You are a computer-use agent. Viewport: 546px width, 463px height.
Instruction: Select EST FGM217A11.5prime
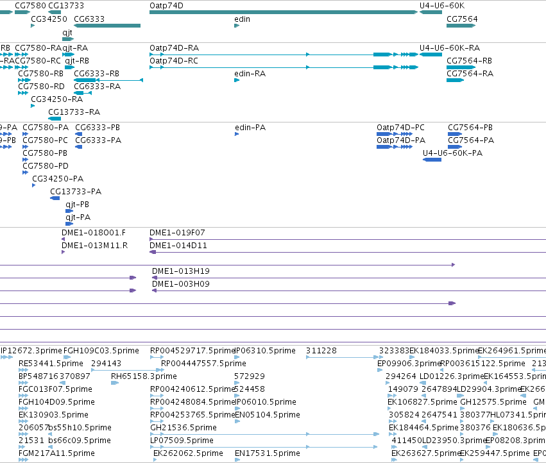[23, 460]
